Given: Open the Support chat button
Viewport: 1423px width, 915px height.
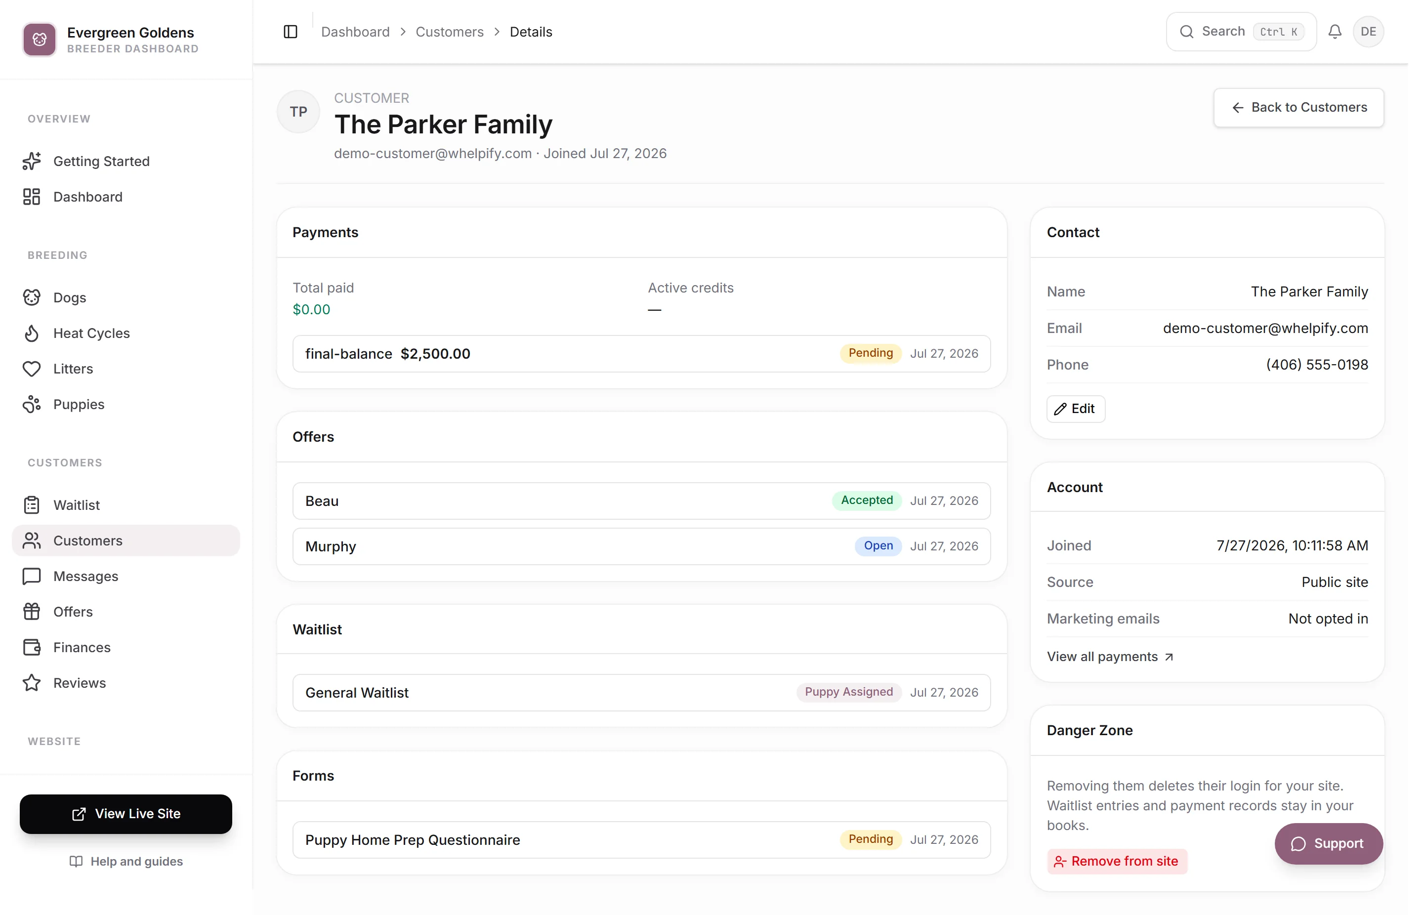Looking at the screenshot, I should (1329, 844).
